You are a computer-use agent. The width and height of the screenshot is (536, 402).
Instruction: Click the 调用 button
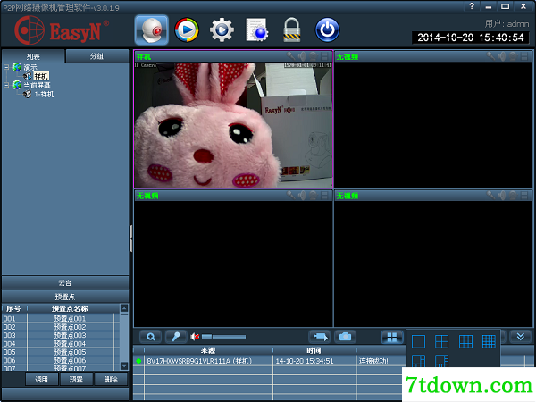41,380
